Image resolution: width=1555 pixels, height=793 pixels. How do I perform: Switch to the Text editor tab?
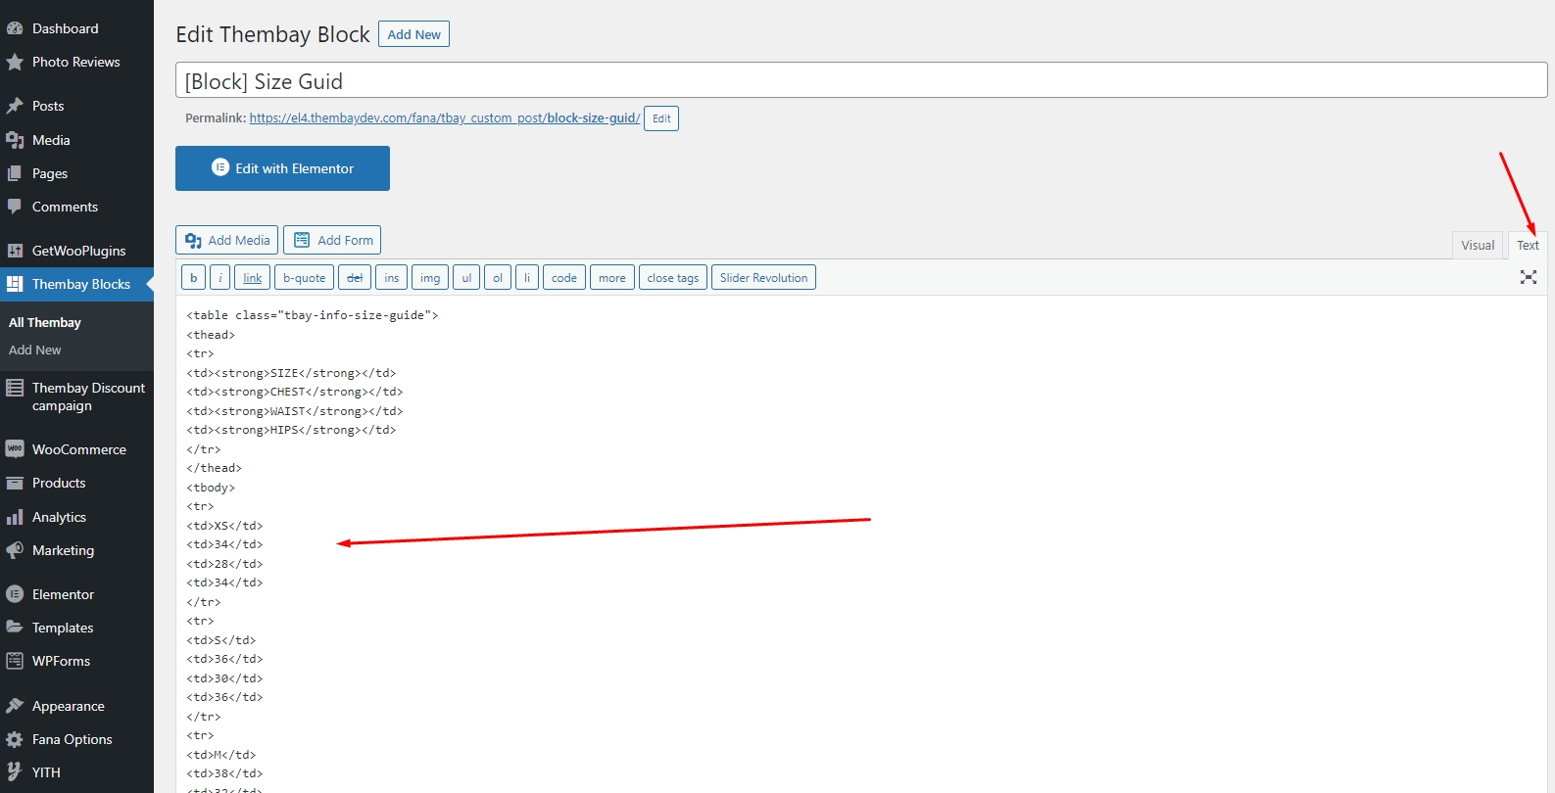click(1527, 245)
